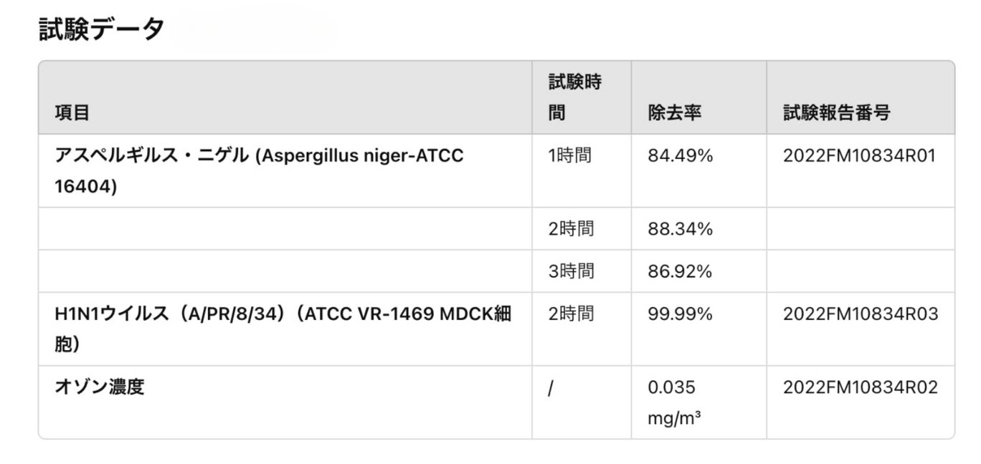Select the 86.92% removal rate value
The height and width of the screenshot is (464, 981).
tap(680, 271)
